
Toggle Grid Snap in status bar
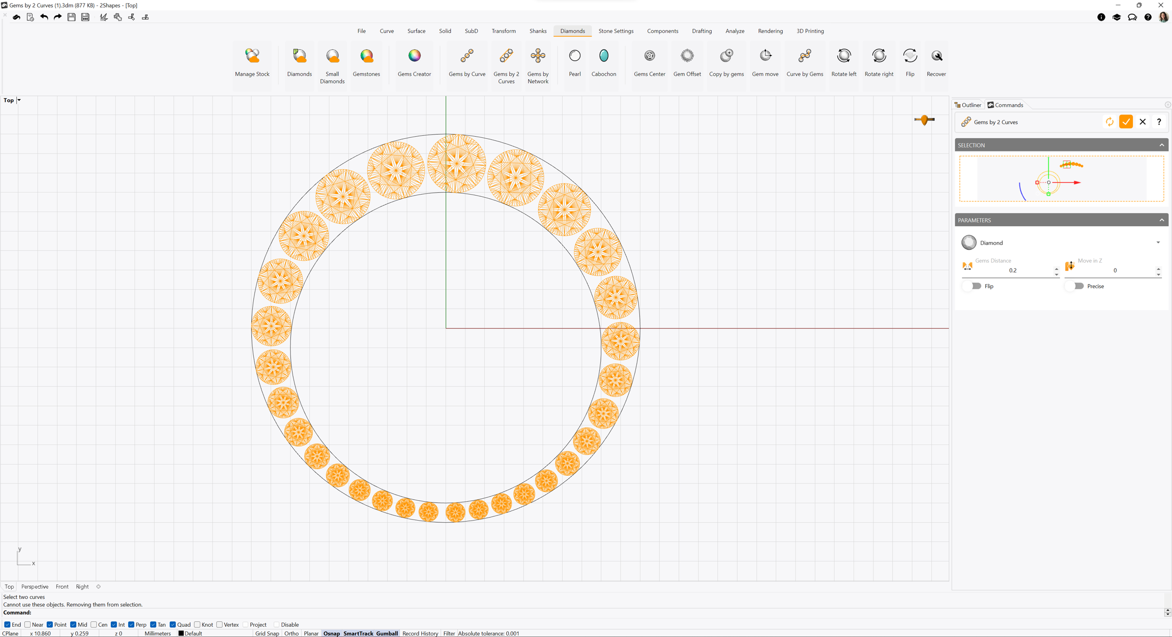pyautogui.click(x=267, y=633)
